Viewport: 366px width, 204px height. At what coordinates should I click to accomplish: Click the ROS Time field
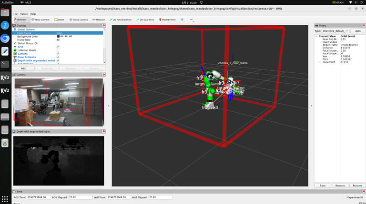[x=39, y=197]
